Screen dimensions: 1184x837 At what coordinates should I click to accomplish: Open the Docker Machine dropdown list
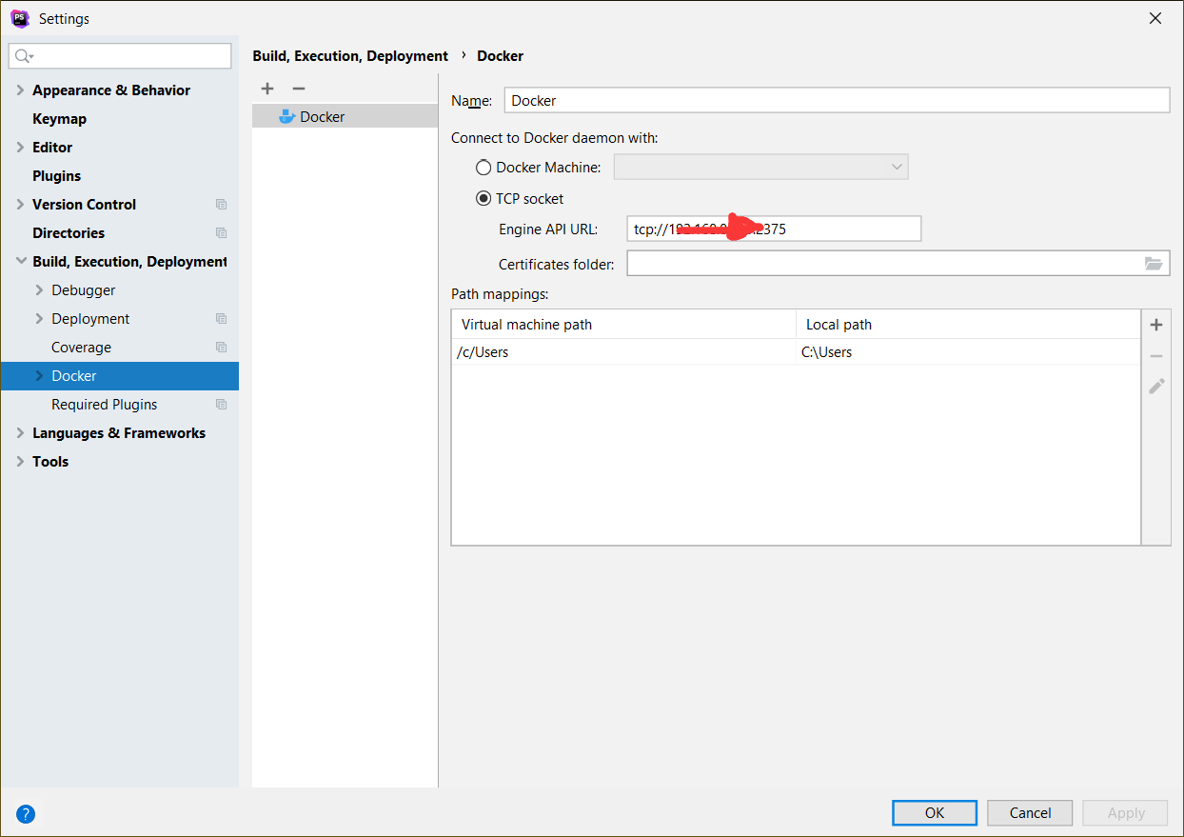coord(761,168)
